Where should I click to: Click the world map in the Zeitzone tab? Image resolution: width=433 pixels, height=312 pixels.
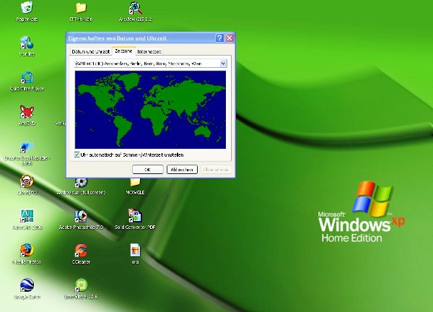tap(150, 110)
